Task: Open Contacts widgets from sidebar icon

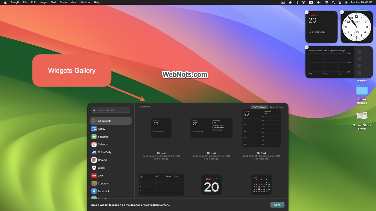Action: coord(94,183)
